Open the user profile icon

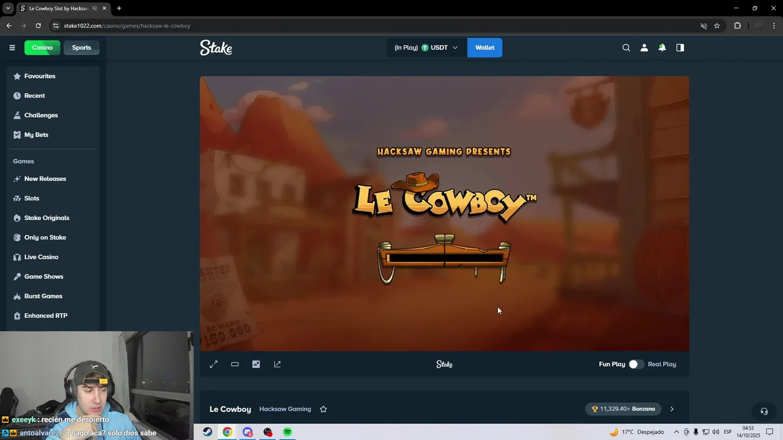coord(644,48)
